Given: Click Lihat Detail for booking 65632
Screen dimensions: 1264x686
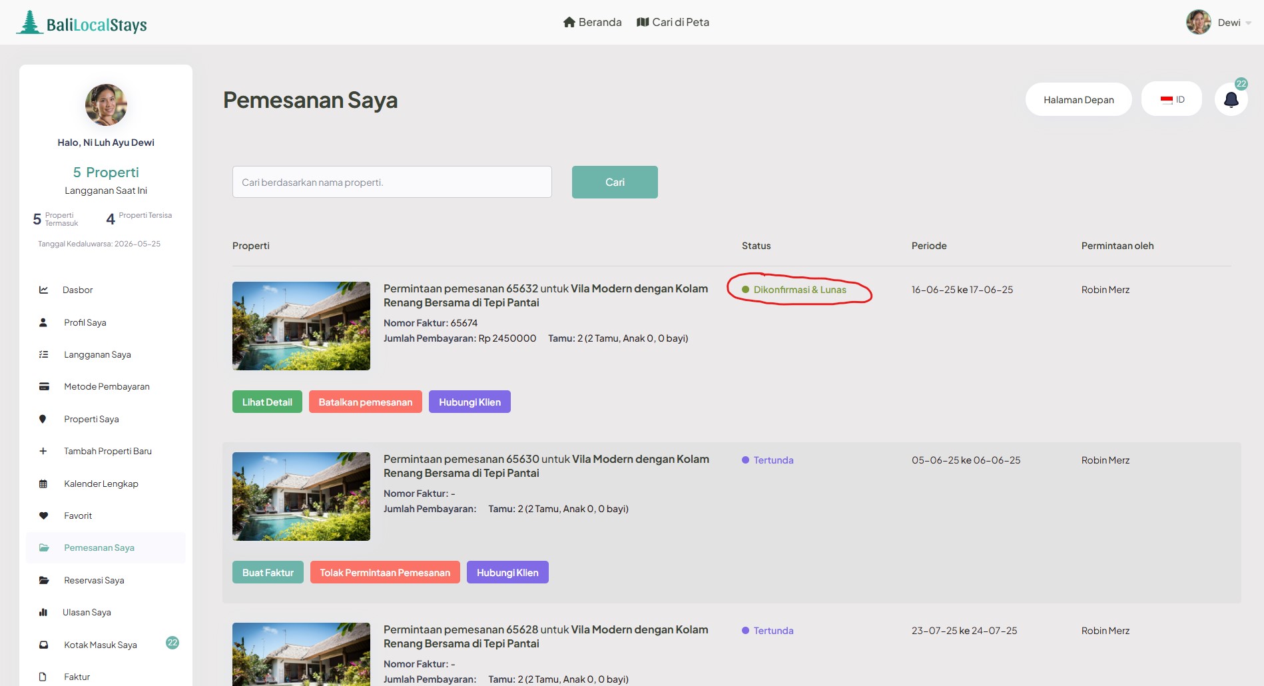Looking at the screenshot, I should pos(267,402).
